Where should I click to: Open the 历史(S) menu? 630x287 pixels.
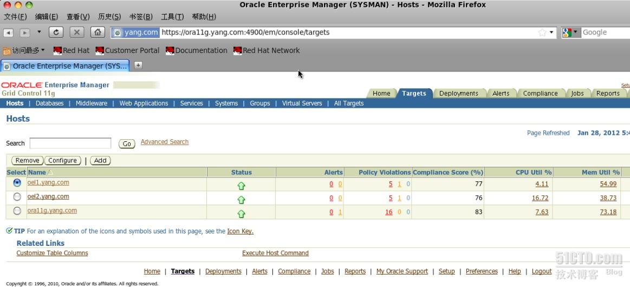tap(109, 17)
